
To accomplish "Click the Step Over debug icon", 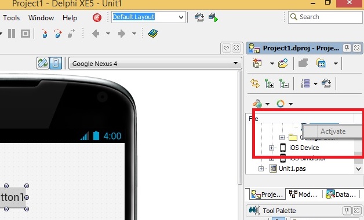I will pyautogui.click(x=58, y=34).
